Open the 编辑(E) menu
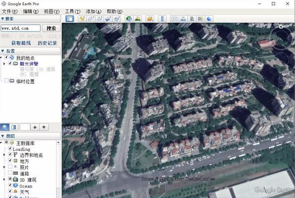 pos(30,12)
